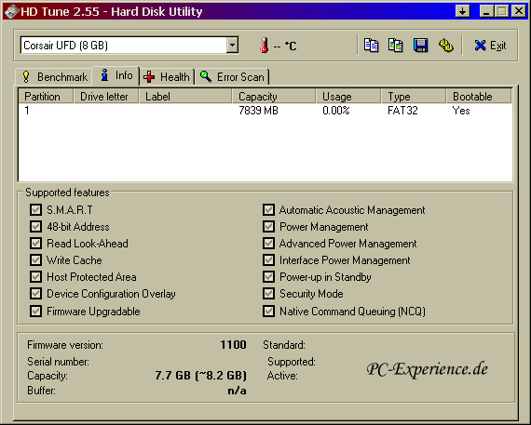Click the buffer value n/a

coord(237,391)
